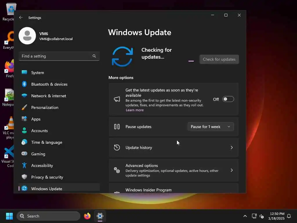297x223 pixels.
Task: Click the Gaming controller icon
Action: [x=24, y=154]
